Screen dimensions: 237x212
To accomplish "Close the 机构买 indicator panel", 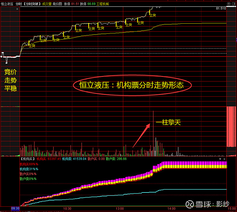I will point(224,159).
